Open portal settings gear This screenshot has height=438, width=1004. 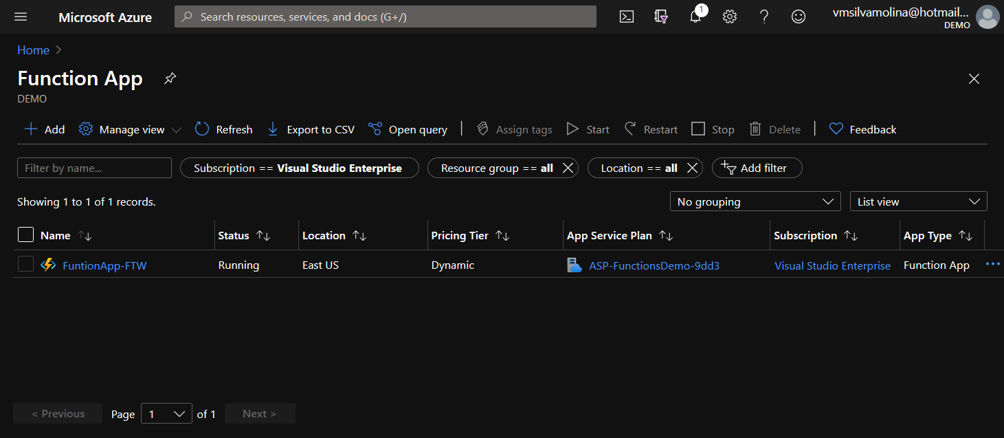click(730, 17)
